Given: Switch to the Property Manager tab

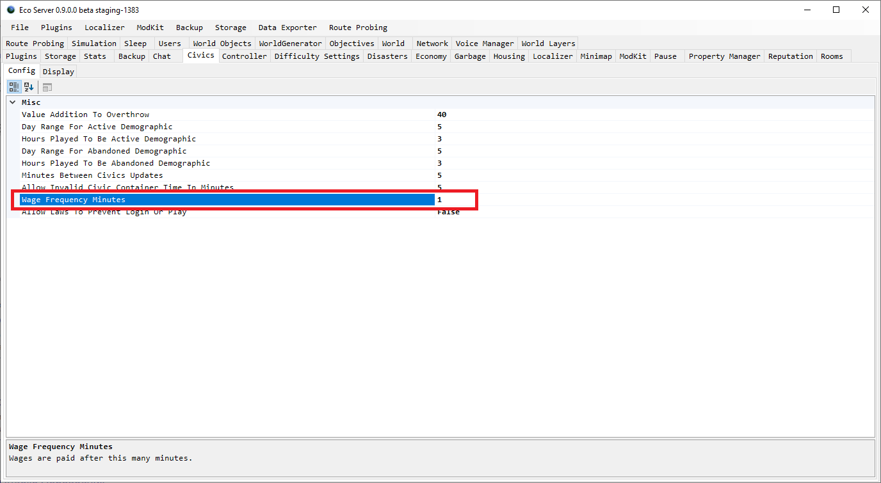Looking at the screenshot, I should pos(725,56).
